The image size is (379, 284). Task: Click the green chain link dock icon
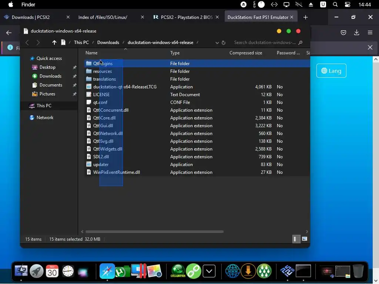coord(193,271)
